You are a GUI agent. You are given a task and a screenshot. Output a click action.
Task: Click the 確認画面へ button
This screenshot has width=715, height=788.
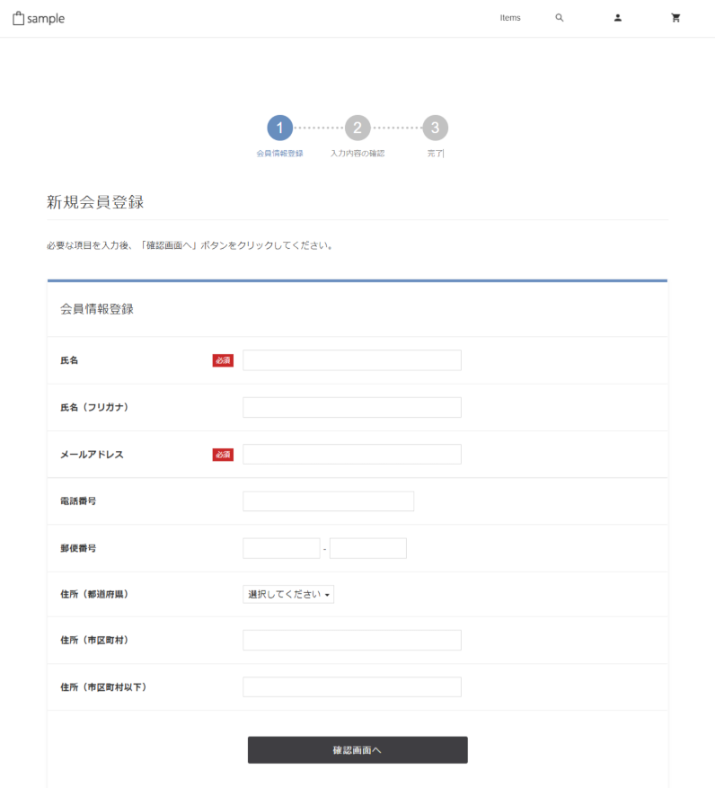(x=357, y=749)
